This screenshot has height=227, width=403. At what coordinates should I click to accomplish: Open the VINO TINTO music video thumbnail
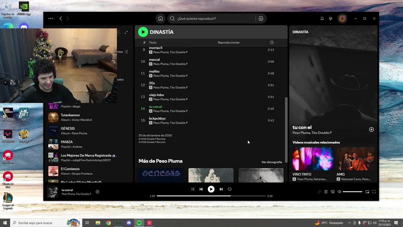coord(313,159)
